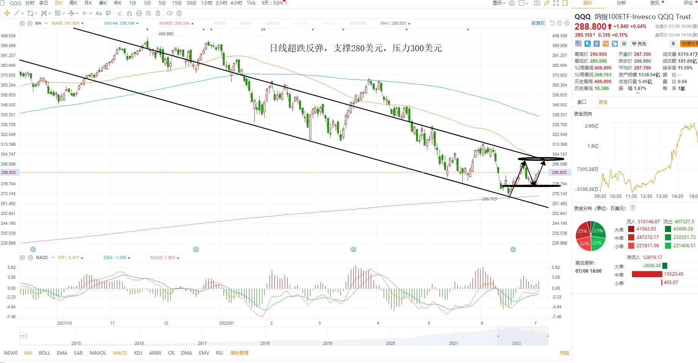
Task: Expand the rectangle shape tool dropdown
Action: pyautogui.click(x=36, y=13)
